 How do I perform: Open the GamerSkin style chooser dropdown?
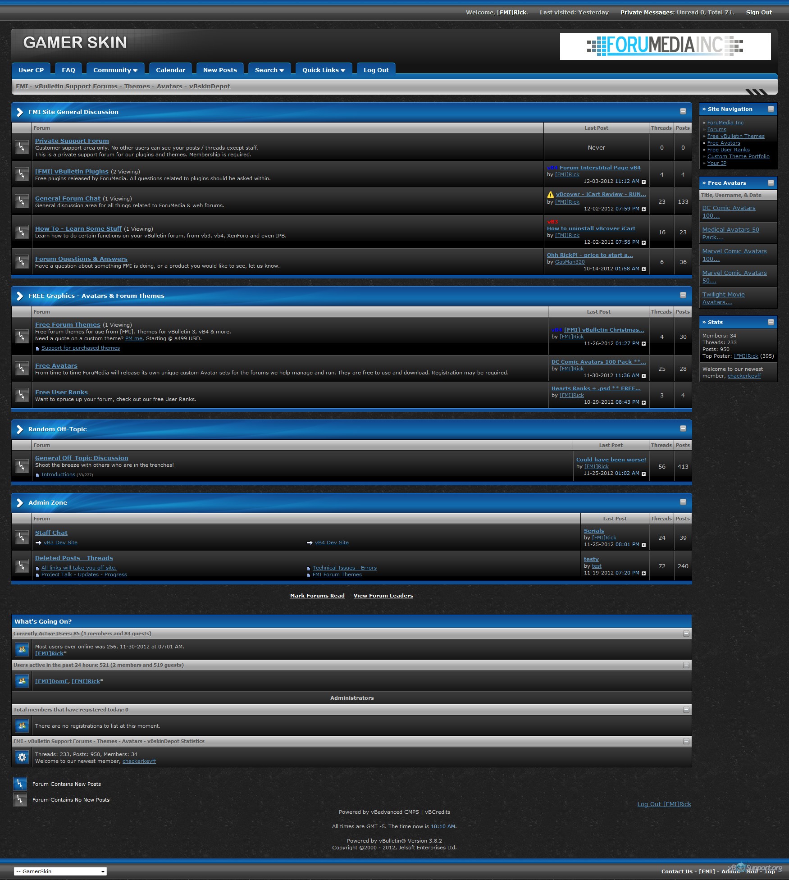60,871
